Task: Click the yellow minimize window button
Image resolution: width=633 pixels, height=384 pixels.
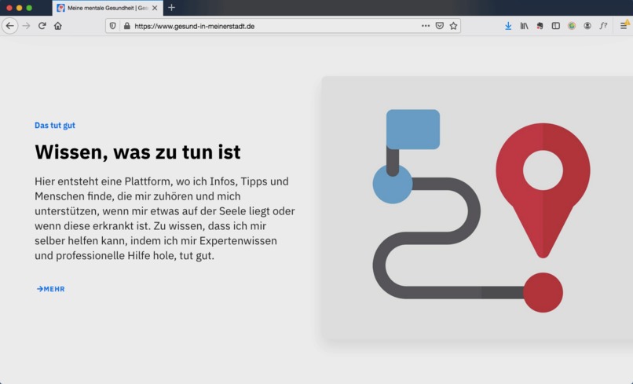Action: coord(19,8)
